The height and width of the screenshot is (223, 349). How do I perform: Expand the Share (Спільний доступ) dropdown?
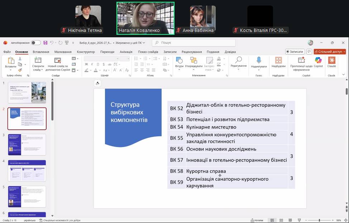(344, 52)
